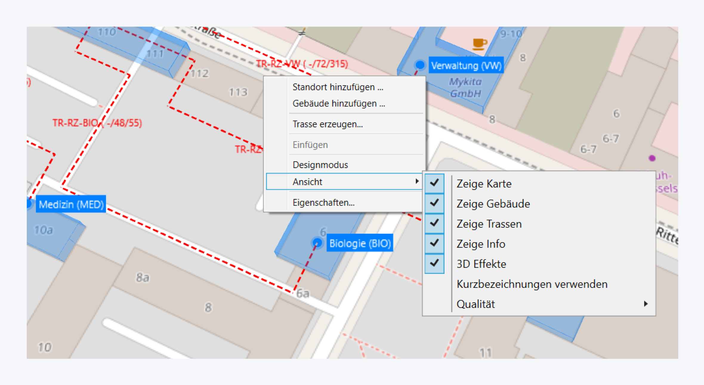Click the orange coffee cup map icon
704x385 pixels.
(x=479, y=44)
